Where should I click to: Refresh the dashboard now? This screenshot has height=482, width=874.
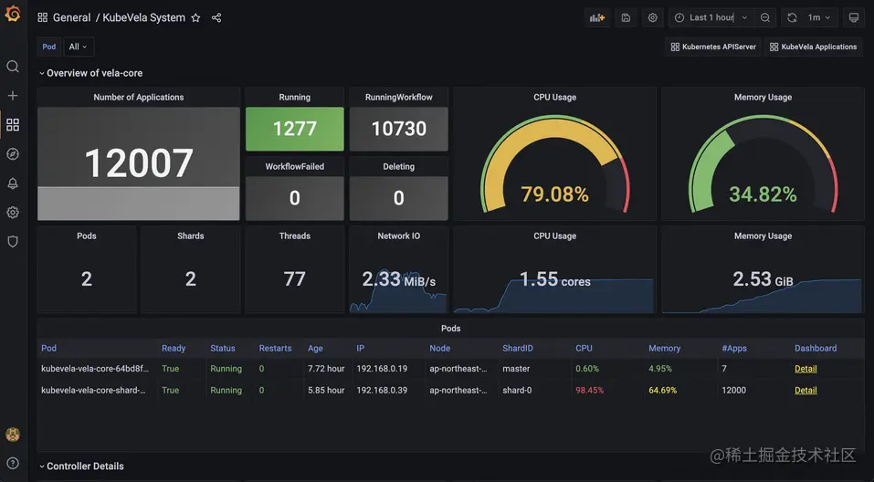pyautogui.click(x=792, y=18)
